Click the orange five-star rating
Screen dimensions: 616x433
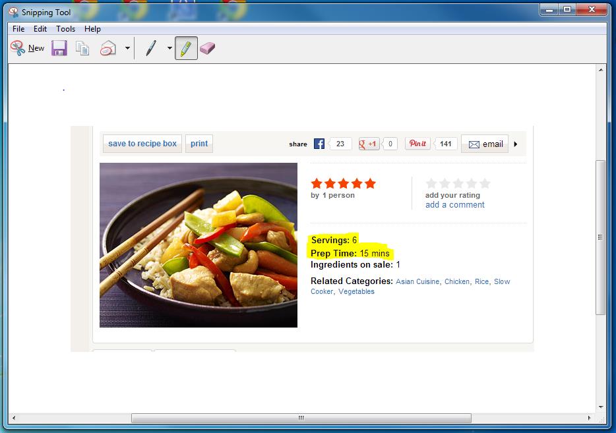(344, 183)
